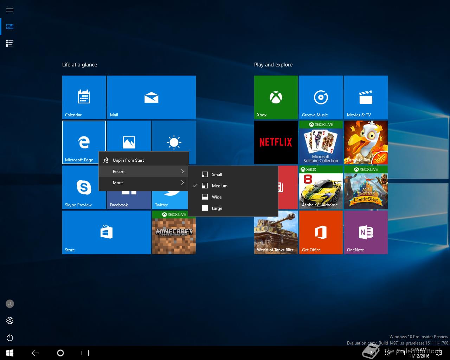Image resolution: width=450 pixels, height=360 pixels.
Task: Click the user account avatar icon
Action: (x=10, y=304)
